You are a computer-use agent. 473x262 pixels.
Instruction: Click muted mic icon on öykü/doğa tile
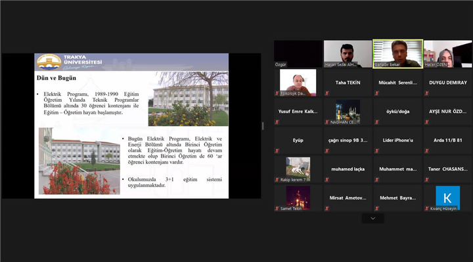[377, 122]
